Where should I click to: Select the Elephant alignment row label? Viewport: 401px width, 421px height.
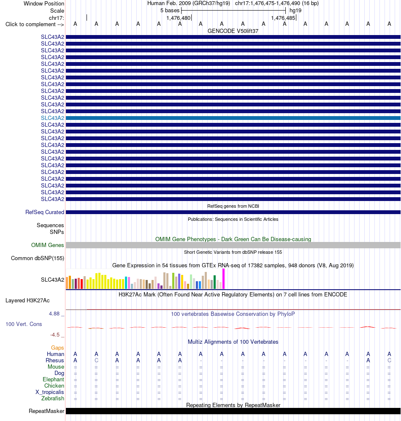54,379
